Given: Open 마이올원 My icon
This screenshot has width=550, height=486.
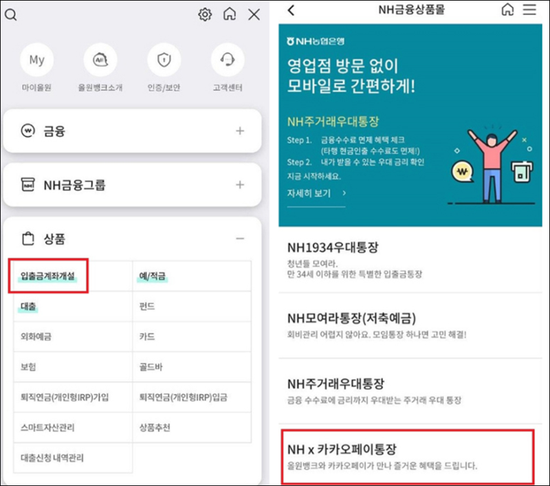Looking at the screenshot, I should (37, 60).
